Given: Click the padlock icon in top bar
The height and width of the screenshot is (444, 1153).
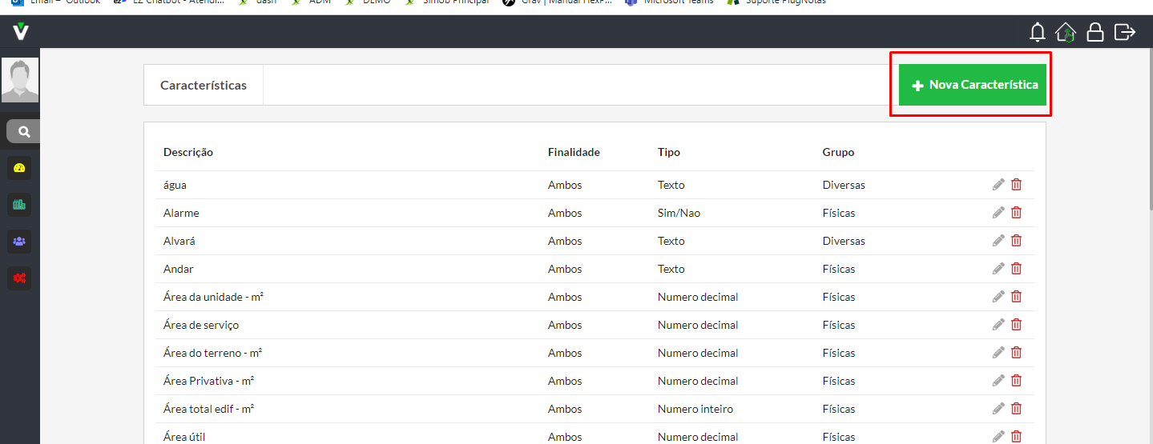Looking at the screenshot, I should pyautogui.click(x=1095, y=32).
